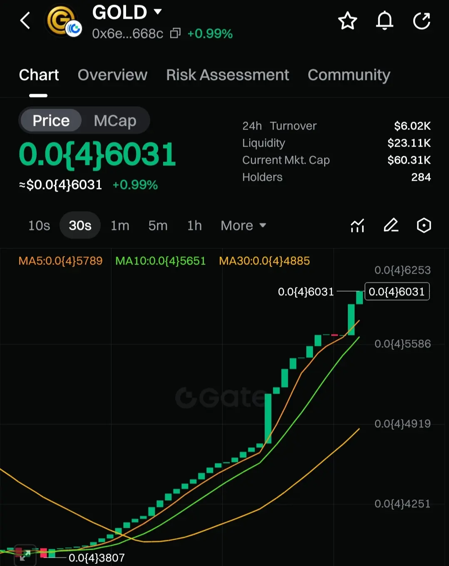Open the Risk Assessment tab
This screenshot has width=449, height=566.
click(228, 75)
